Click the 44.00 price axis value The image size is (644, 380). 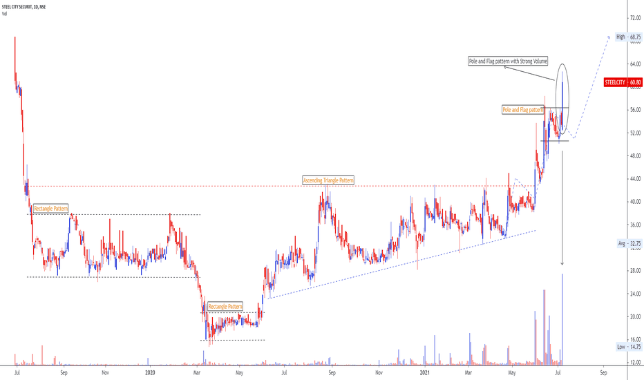(635, 179)
